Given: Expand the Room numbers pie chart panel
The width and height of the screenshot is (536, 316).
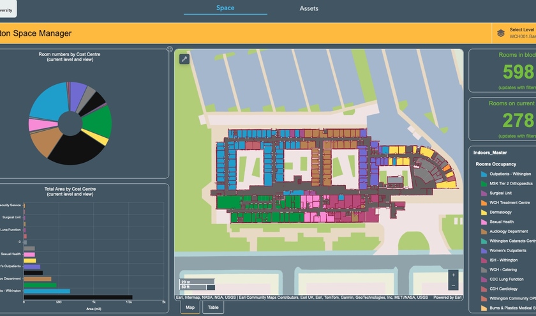Looking at the screenshot, I should (170, 49).
